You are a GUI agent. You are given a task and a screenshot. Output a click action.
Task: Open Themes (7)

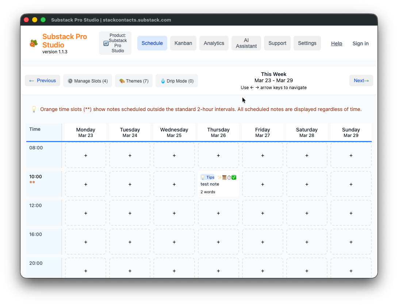point(134,81)
